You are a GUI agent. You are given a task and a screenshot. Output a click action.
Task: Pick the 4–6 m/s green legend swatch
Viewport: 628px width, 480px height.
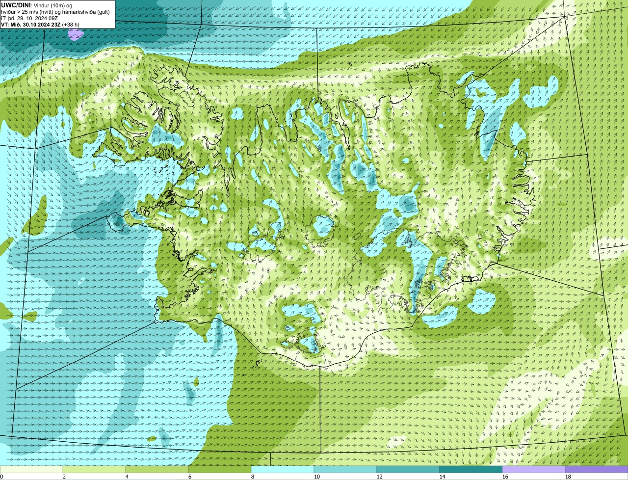click(157, 470)
